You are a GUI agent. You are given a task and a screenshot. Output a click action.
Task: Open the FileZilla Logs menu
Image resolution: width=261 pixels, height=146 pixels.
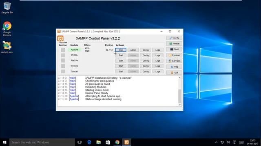coord(158,60)
